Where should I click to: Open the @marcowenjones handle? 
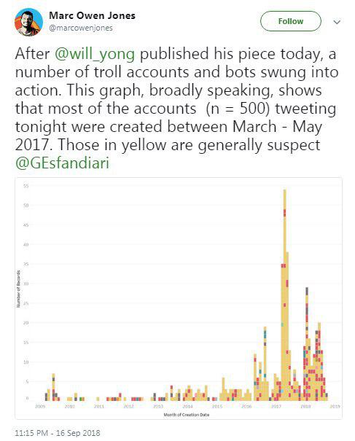[81, 28]
